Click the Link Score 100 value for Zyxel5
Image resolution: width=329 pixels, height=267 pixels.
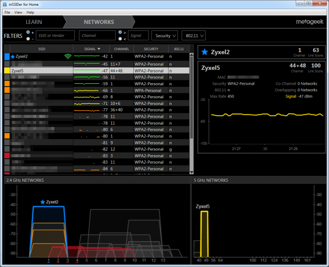316,65
